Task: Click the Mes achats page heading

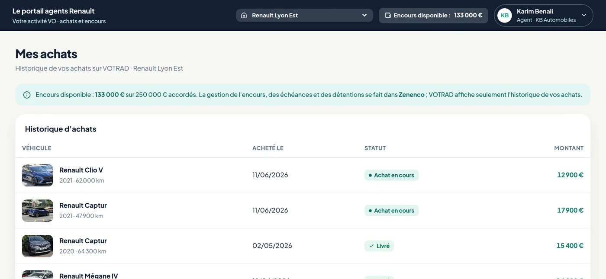Action: 46,54
